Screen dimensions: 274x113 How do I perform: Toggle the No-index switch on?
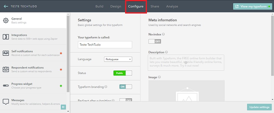click(x=155, y=42)
